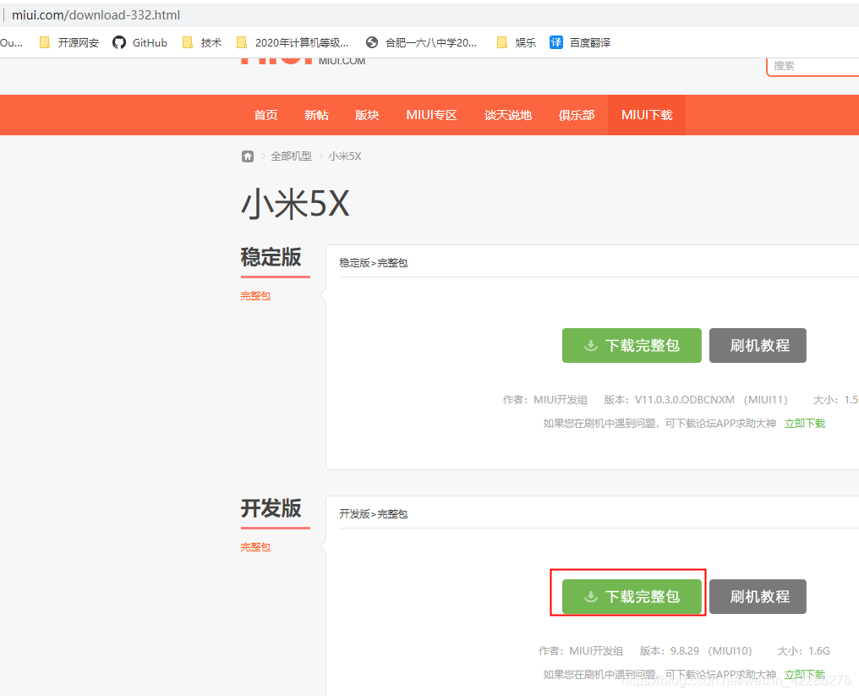859x696 pixels.
Task: Select 完整包 under 开发版
Action: pos(255,547)
